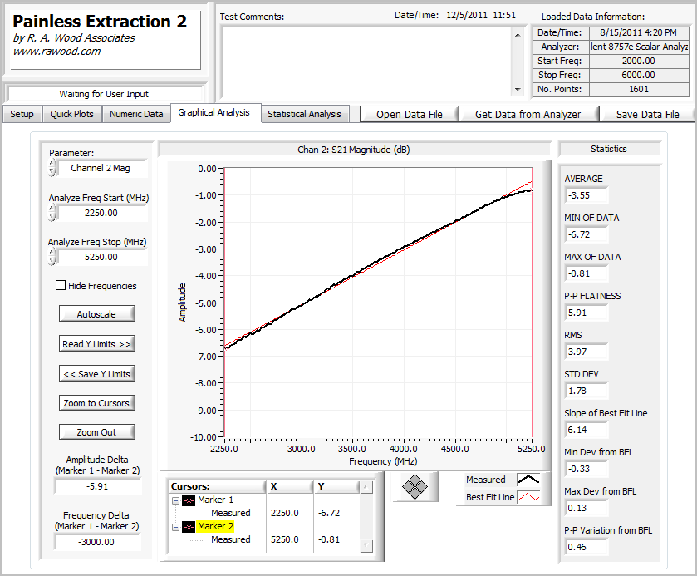The image size is (697, 576).
Task: Click the Marker 1 cursor icon
Action: click(189, 500)
